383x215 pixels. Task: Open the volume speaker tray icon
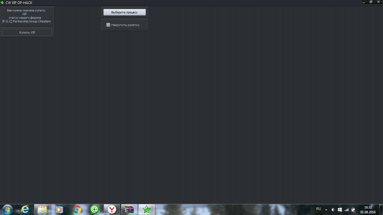[333, 210]
